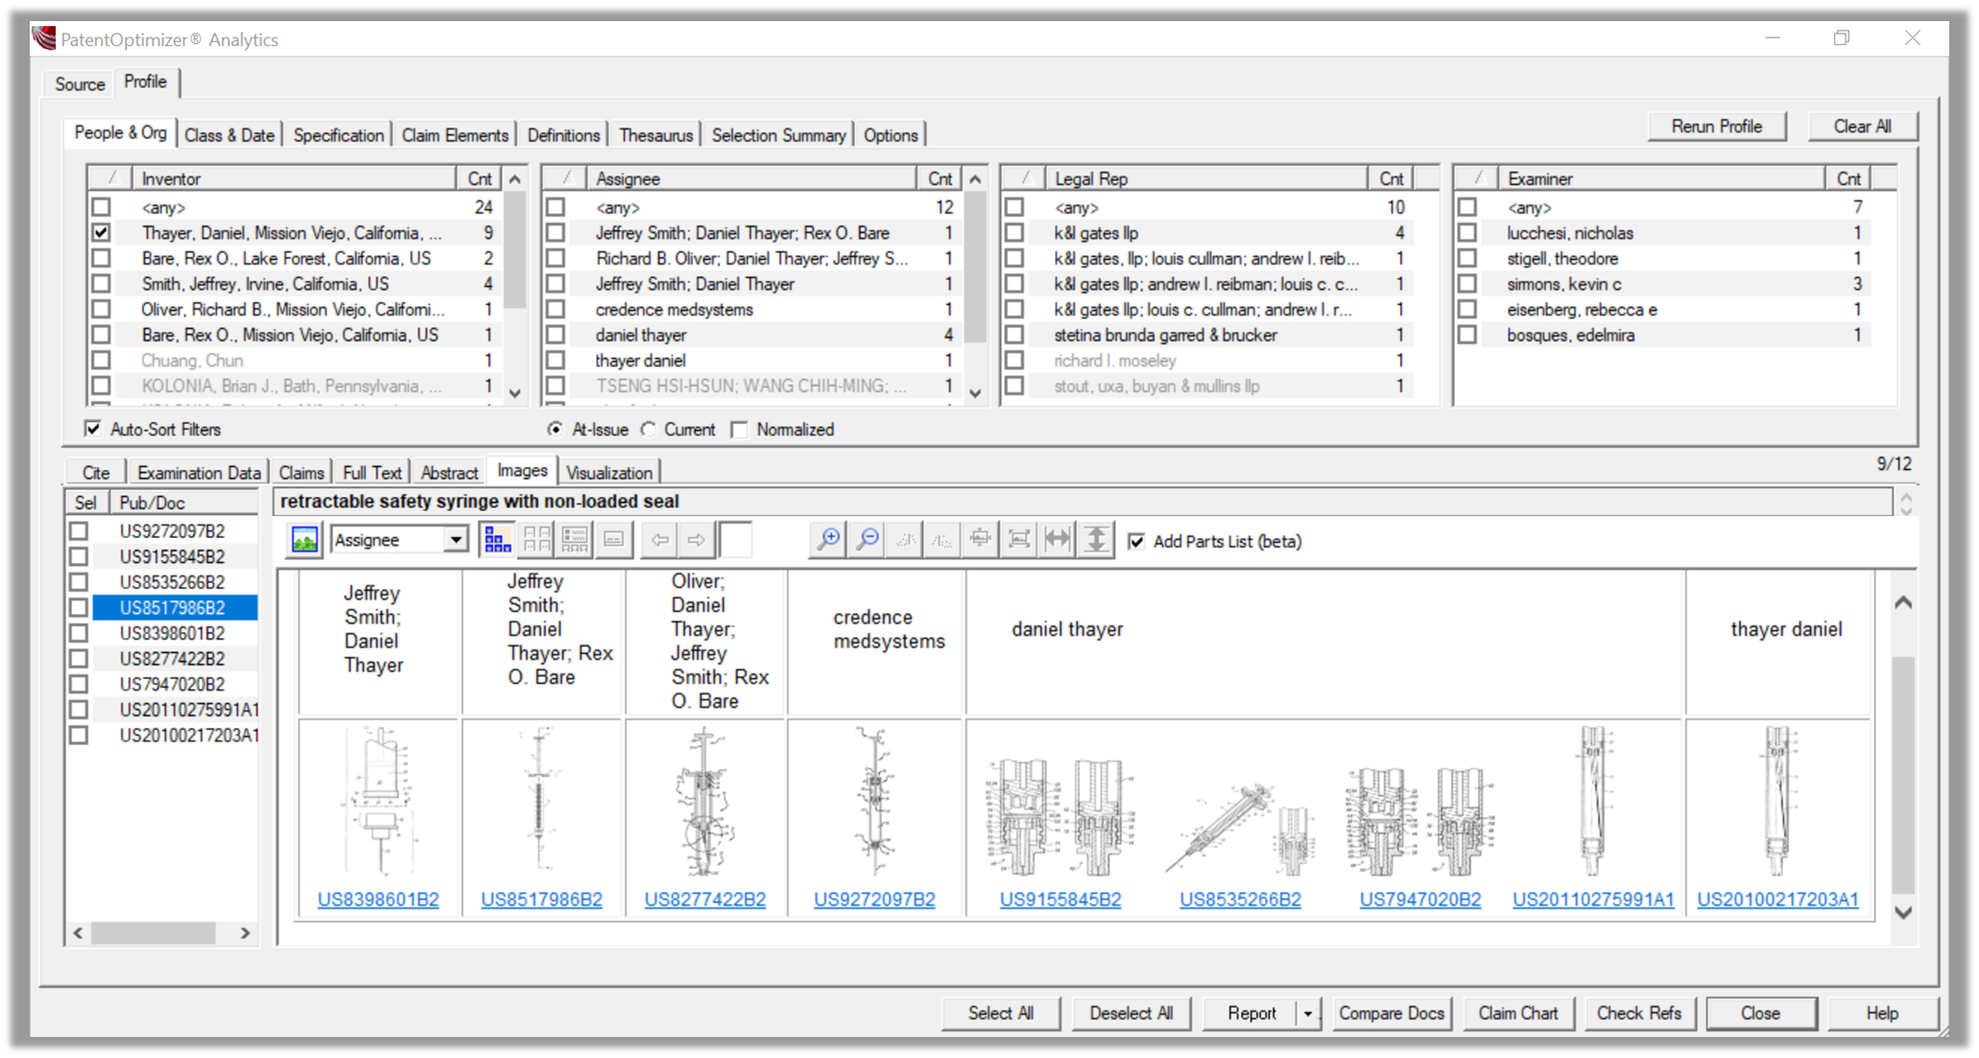
Task: Click the Assignee column sort marker header
Action: (x=566, y=178)
